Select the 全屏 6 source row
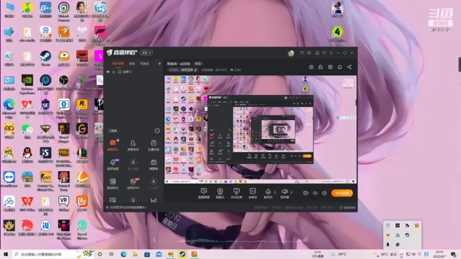This screenshot has height=259, width=461. click(134, 71)
